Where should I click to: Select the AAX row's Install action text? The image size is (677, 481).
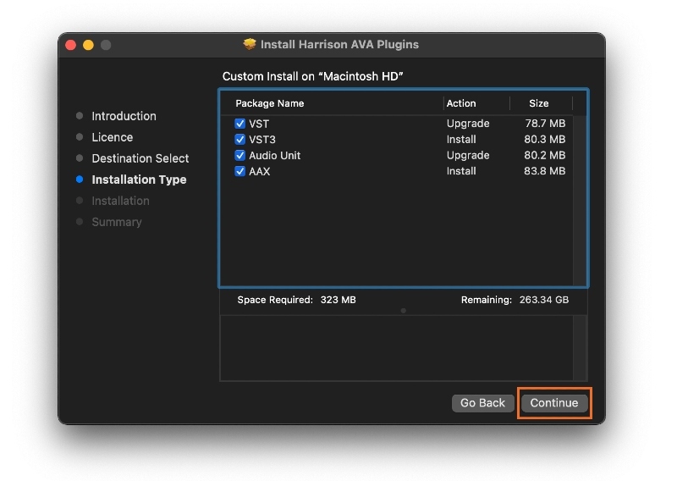click(x=461, y=172)
